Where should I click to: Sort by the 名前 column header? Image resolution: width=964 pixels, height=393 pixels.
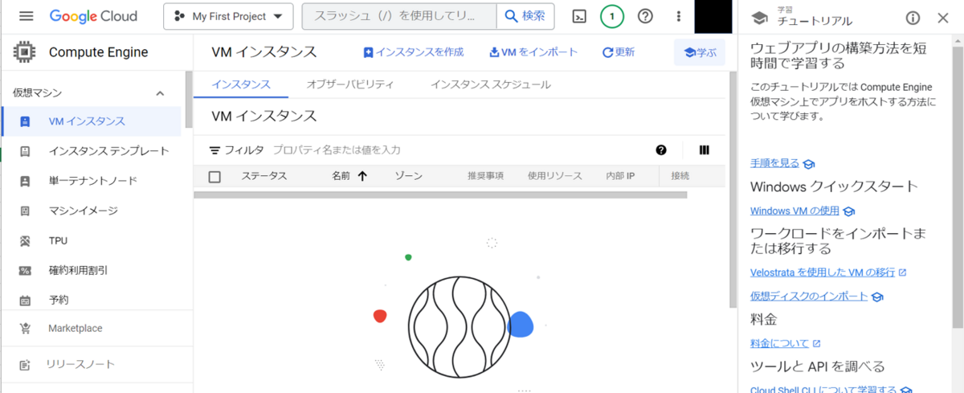(349, 176)
